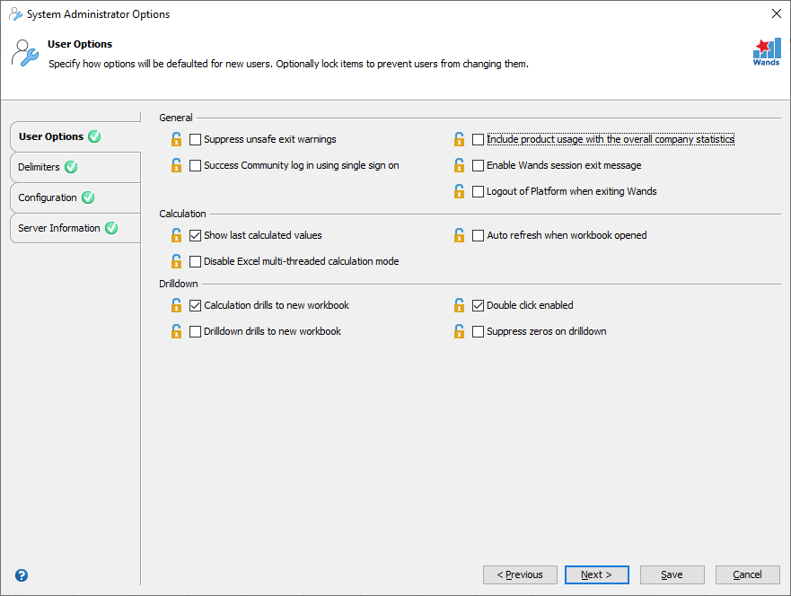
Task: Lock the "Show last calculated values" padlock
Action: point(176,235)
